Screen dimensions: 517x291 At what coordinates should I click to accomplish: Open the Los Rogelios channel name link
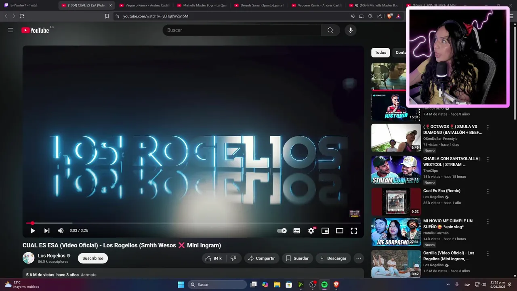pyautogui.click(x=52, y=256)
